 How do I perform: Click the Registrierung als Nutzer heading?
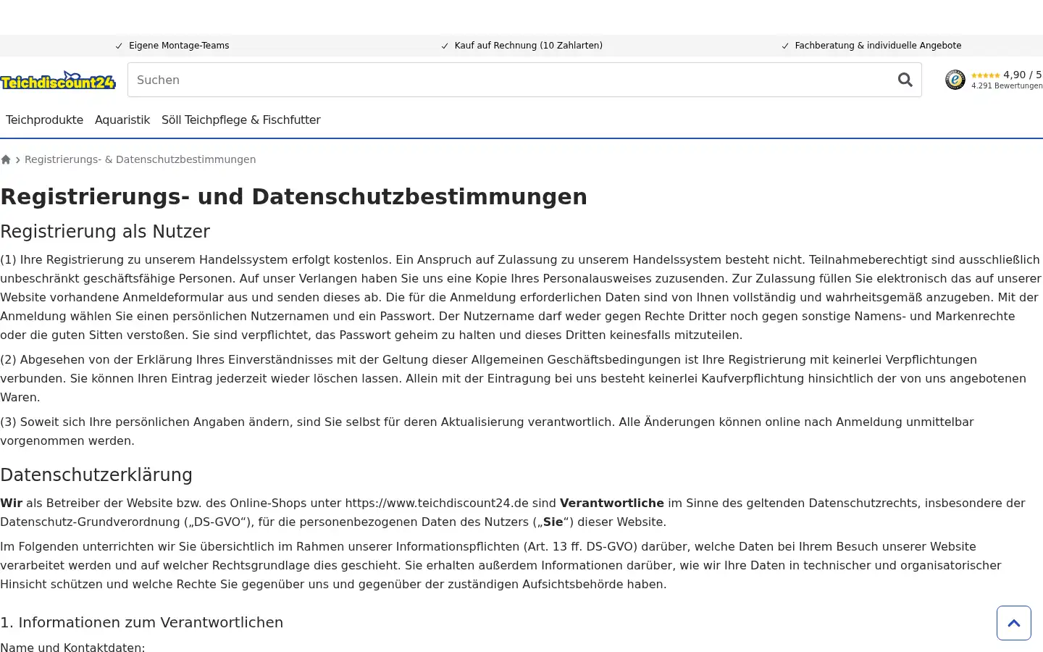tap(105, 232)
